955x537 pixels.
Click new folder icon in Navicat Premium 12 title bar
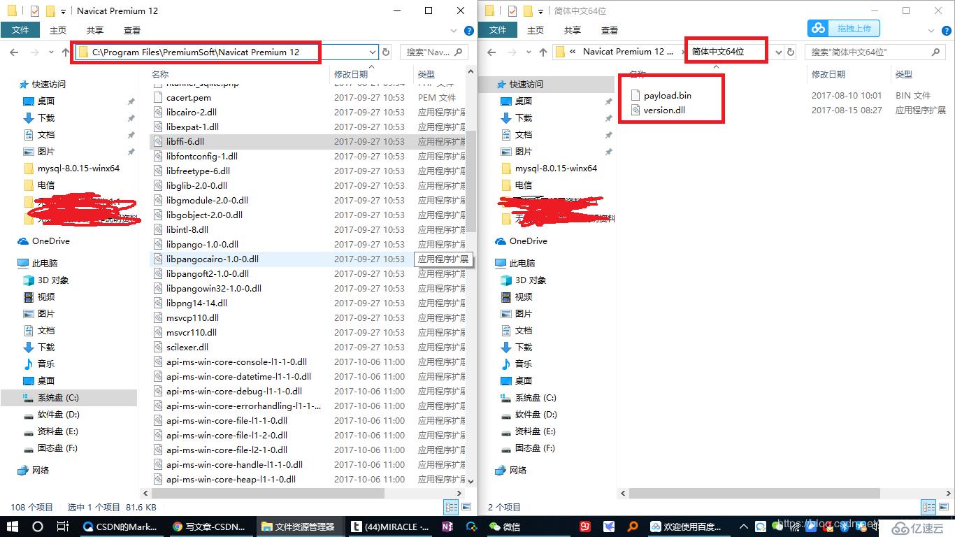click(x=50, y=11)
